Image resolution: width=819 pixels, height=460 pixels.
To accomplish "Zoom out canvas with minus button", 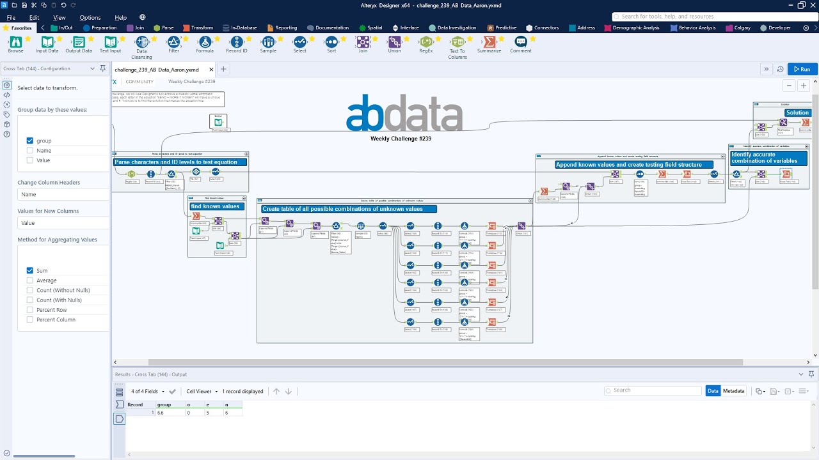I will 789,86.
